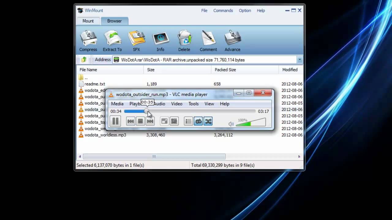Toggle VLC shuffle random playback

208,121
